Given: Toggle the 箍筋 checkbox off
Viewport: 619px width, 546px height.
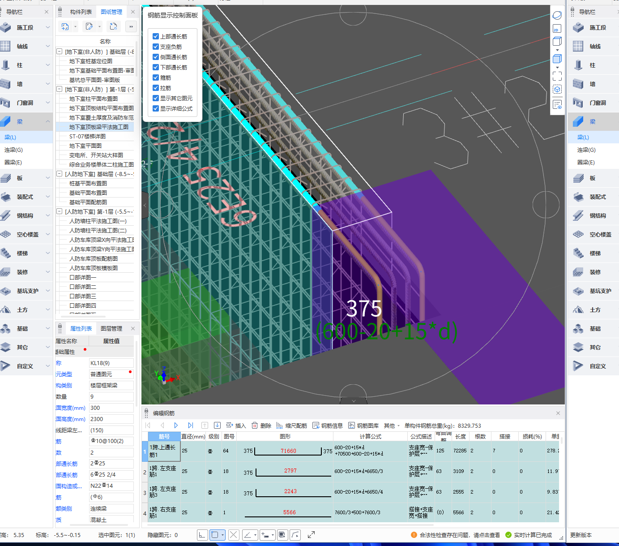Looking at the screenshot, I should 156,77.
